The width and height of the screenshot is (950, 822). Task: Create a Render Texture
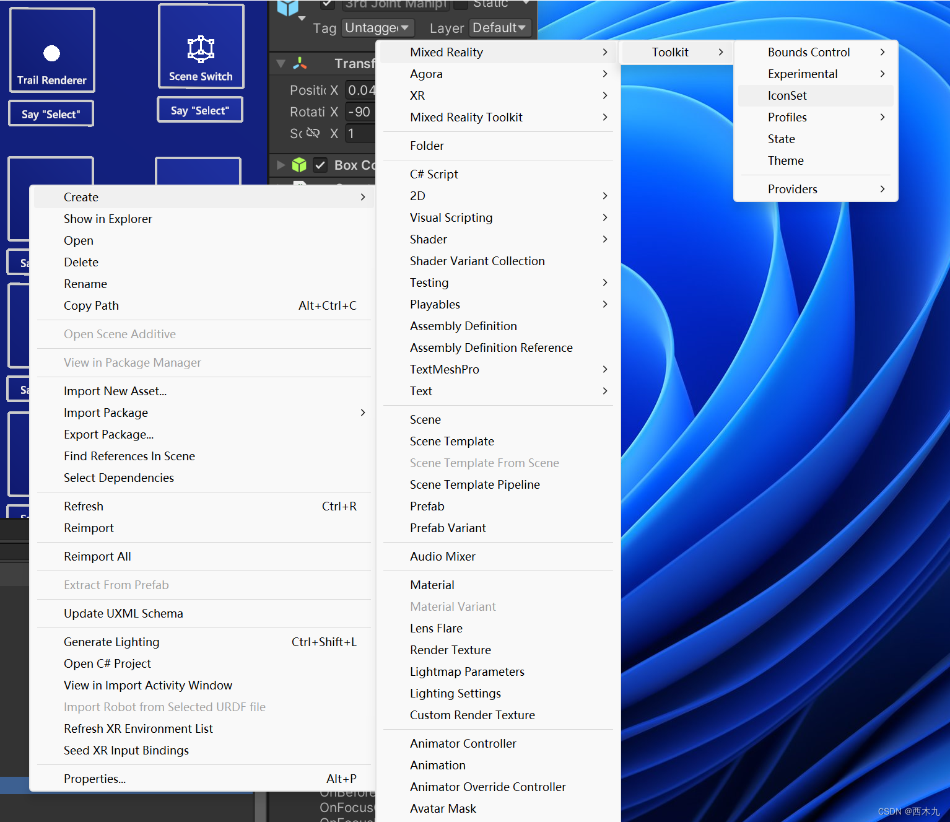coord(499,650)
